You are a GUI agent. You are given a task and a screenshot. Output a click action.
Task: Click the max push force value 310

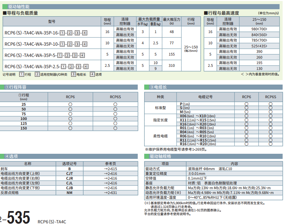point(172,65)
